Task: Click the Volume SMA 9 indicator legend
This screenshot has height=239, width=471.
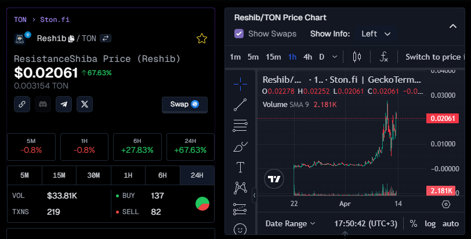Action: point(299,105)
